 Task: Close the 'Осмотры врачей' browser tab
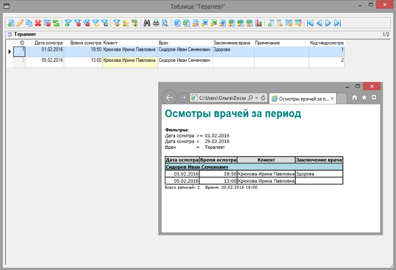(x=332, y=98)
